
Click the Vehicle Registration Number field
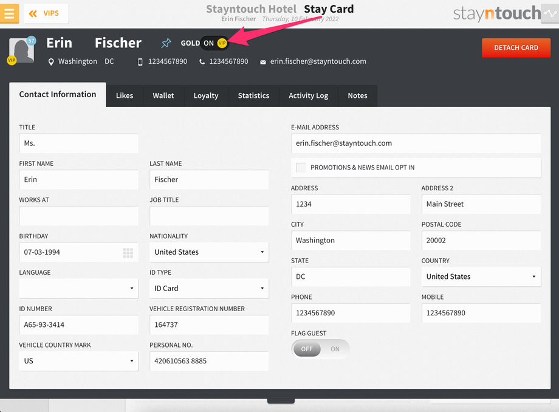coord(209,325)
